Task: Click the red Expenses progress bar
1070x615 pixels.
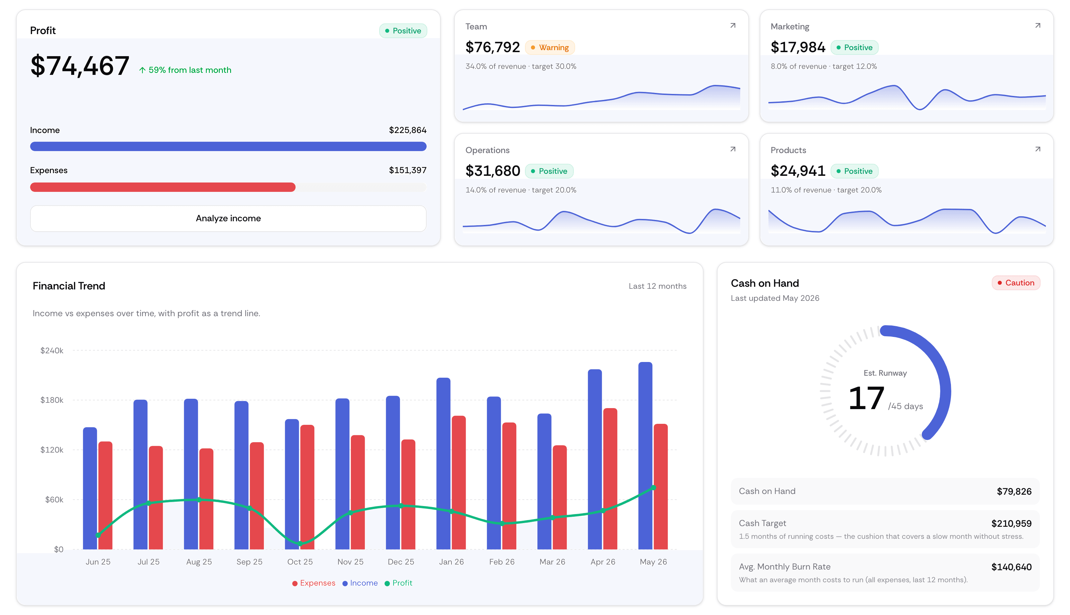Action: (163, 187)
